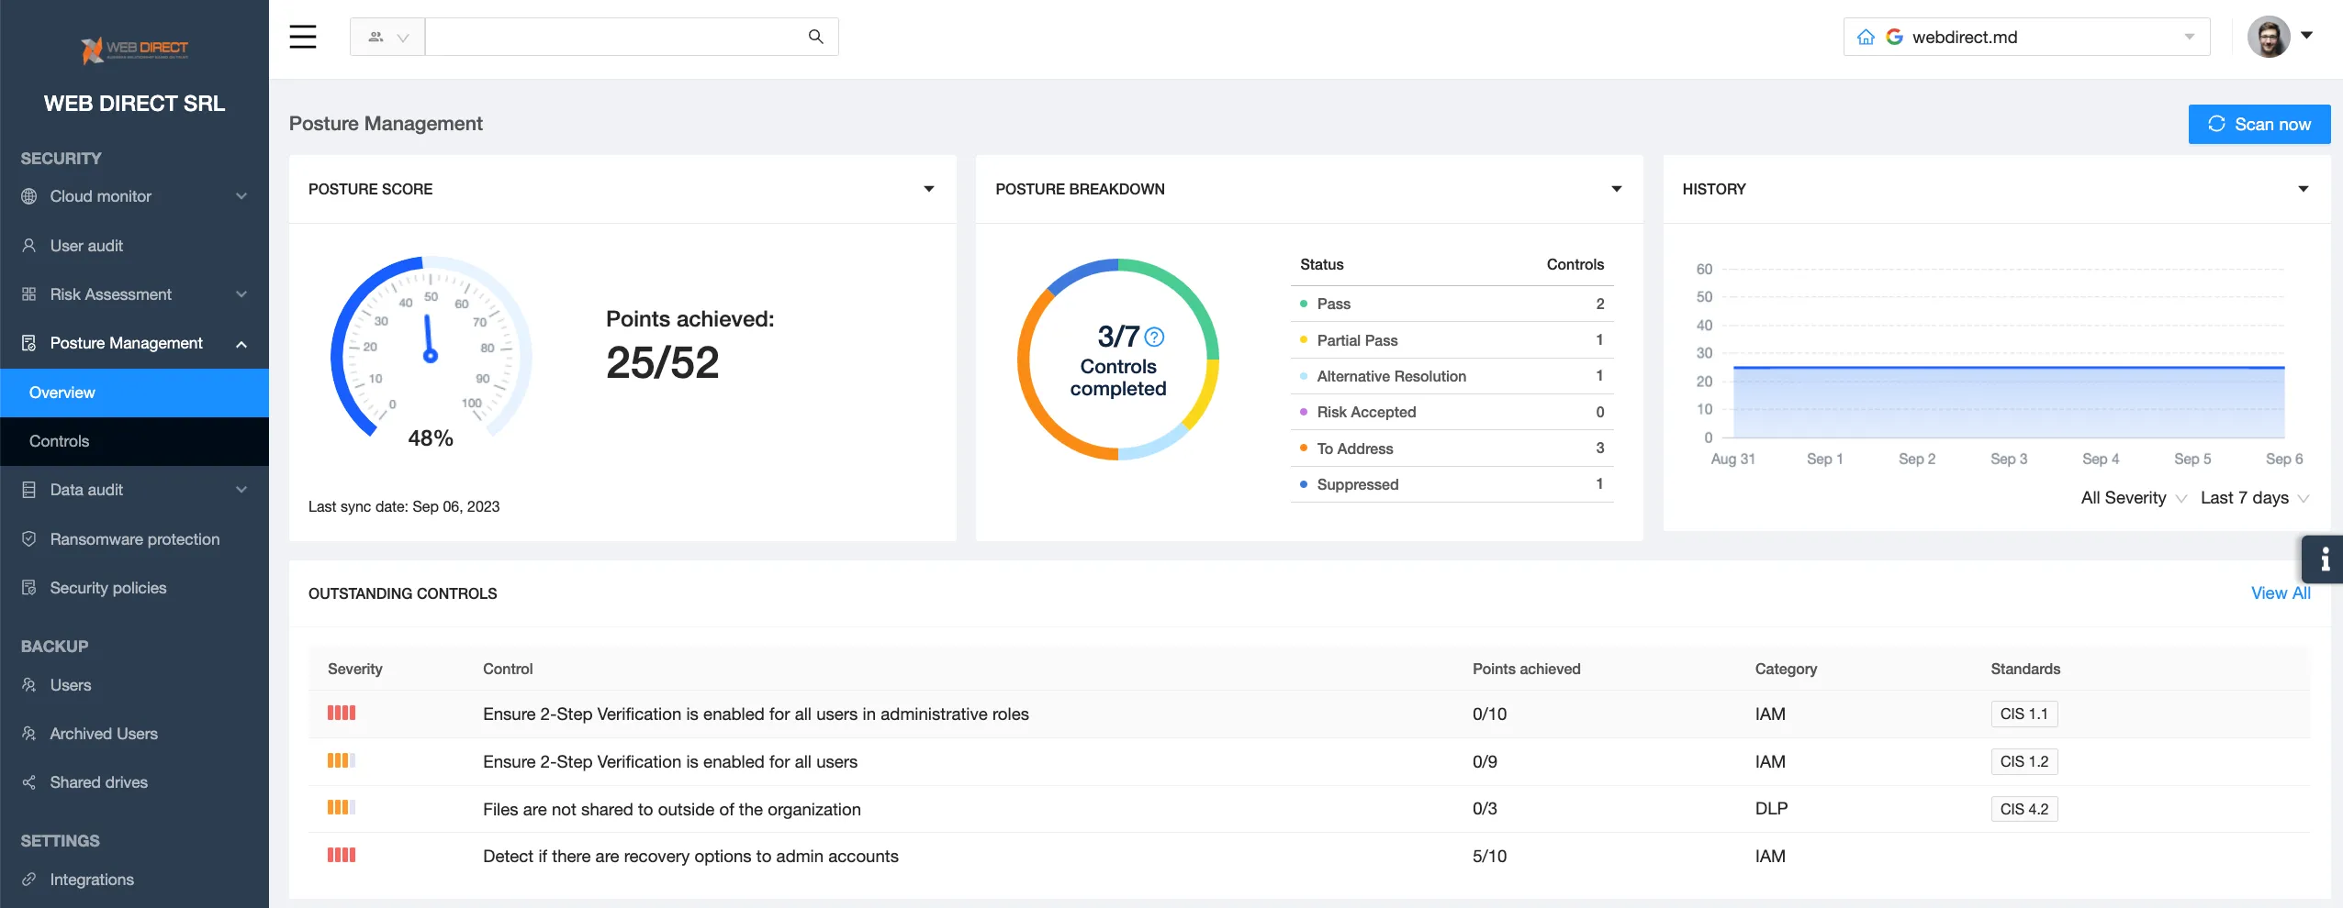Click the question mark beside 3/7 Controls completed
The image size is (2343, 908).
[x=1154, y=338]
